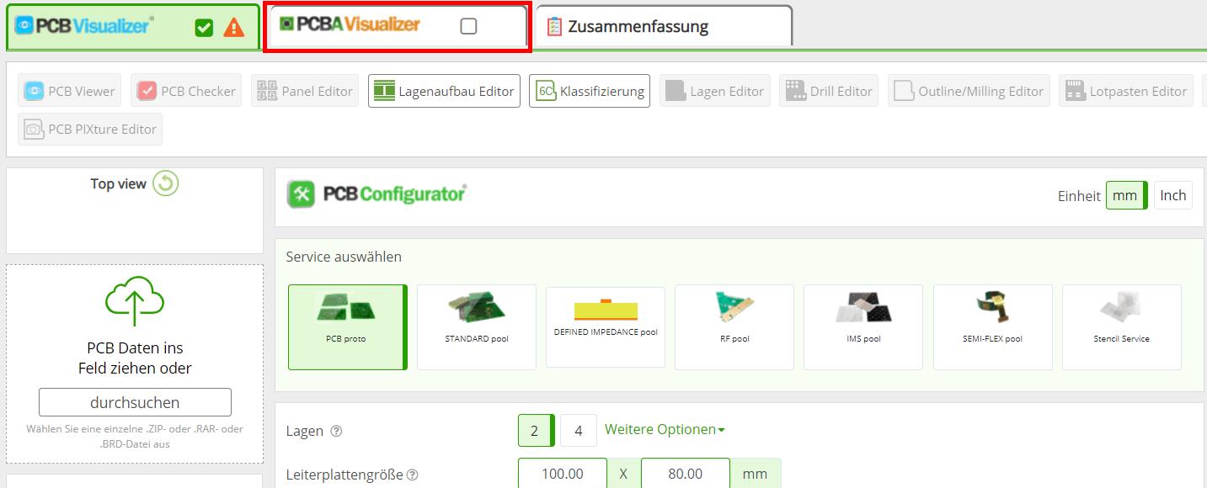Screen dimensions: 1207x488
Task: Click the Lagen help question mark
Action: click(337, 431)
